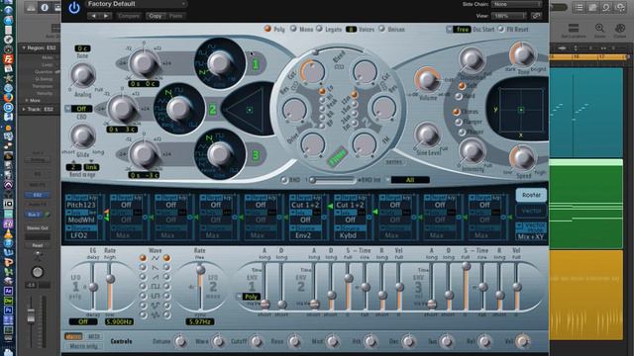Open the Pitch123 target dropdown
Screen dimensions: 634x356
(x=81, y=205)
